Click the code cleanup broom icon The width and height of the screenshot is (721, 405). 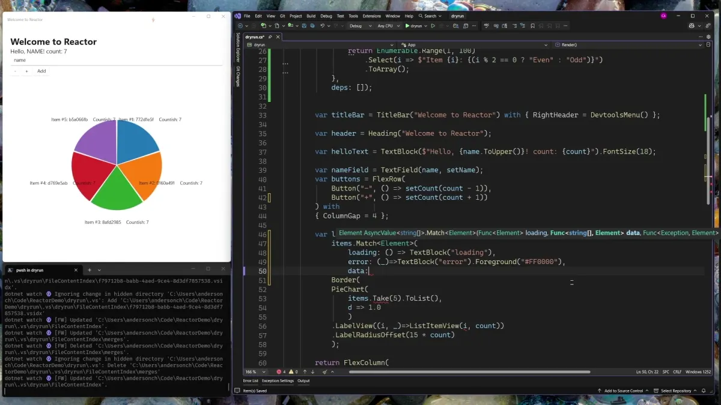coord(325,371)
